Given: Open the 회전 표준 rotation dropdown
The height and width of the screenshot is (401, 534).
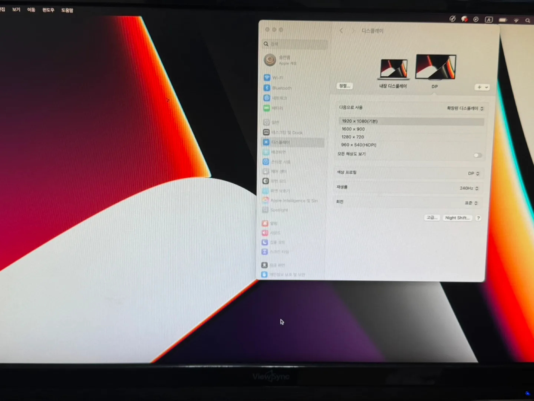Looking at the screenshot, I should pos(471,203).
